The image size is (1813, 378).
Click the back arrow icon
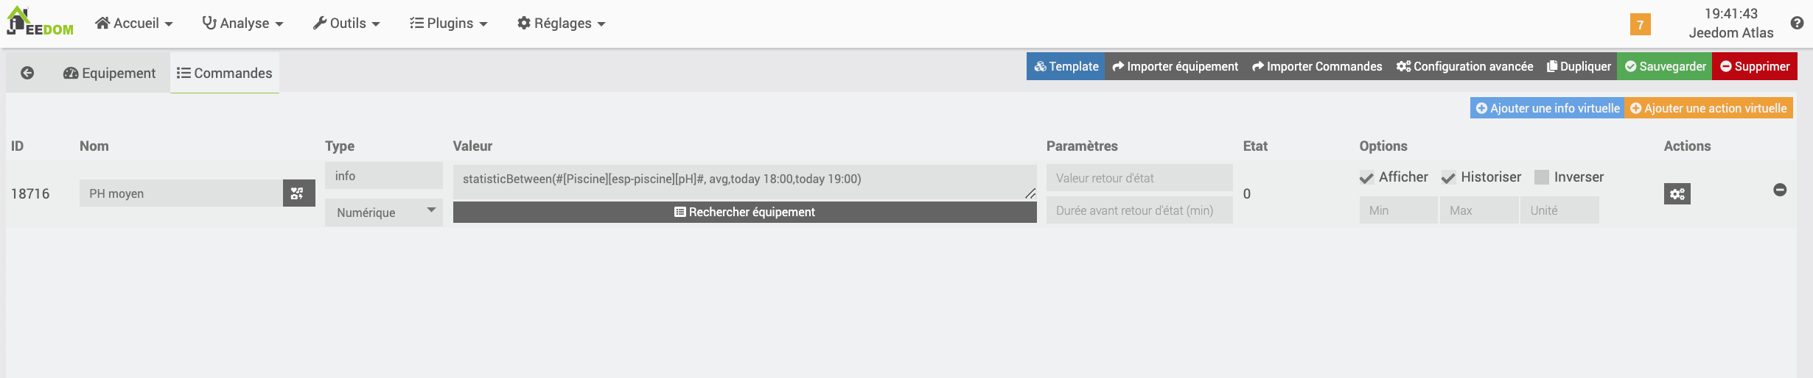27,73
